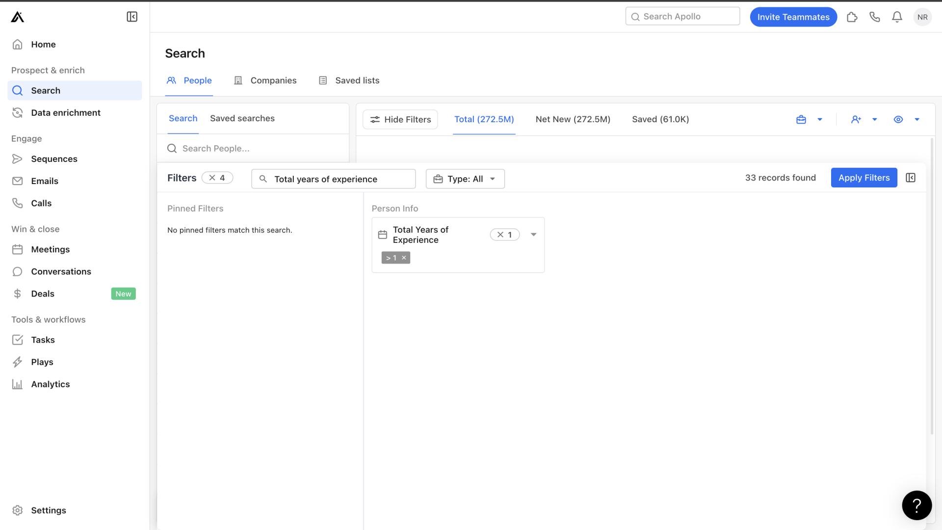Toggle Hide Filters panel visibility

400,119
